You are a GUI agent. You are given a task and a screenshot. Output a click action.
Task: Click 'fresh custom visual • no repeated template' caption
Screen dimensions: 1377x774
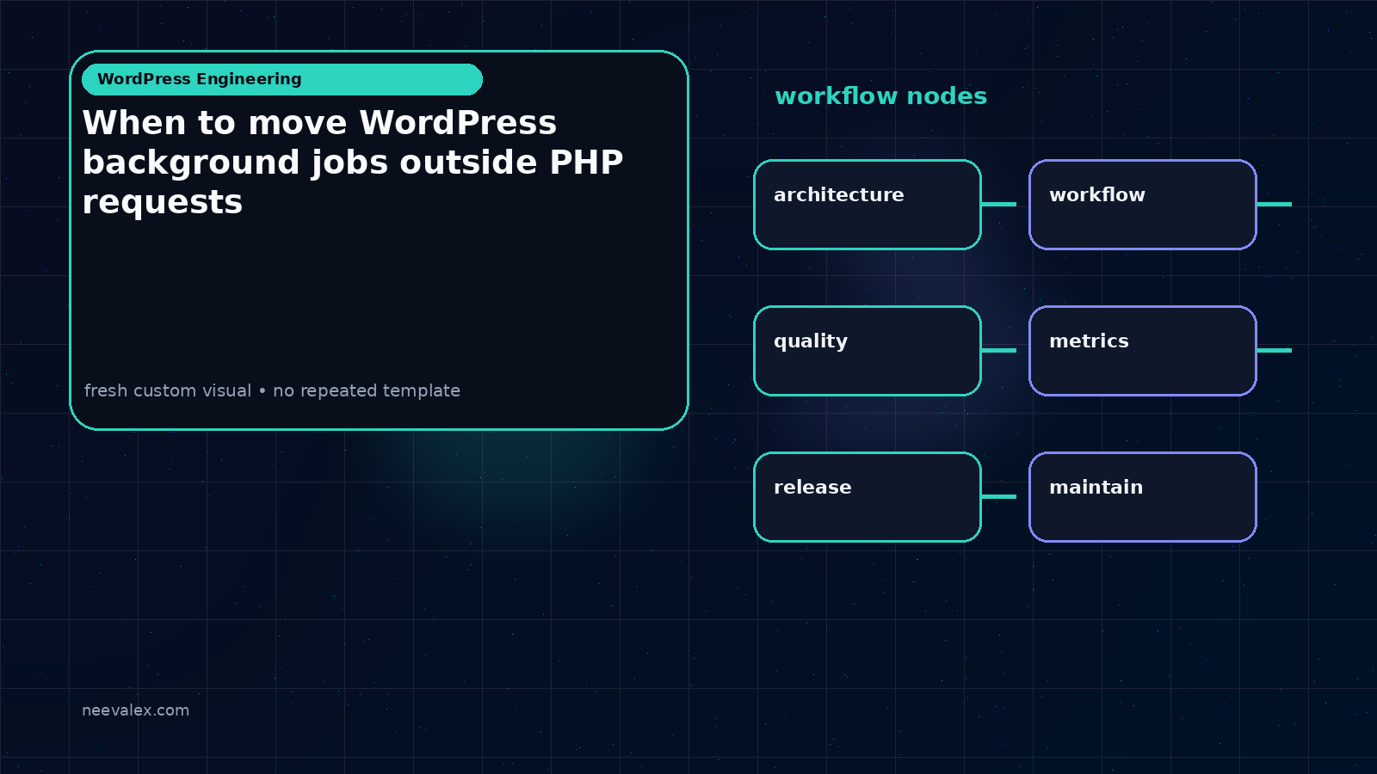(x=272, y=390)
